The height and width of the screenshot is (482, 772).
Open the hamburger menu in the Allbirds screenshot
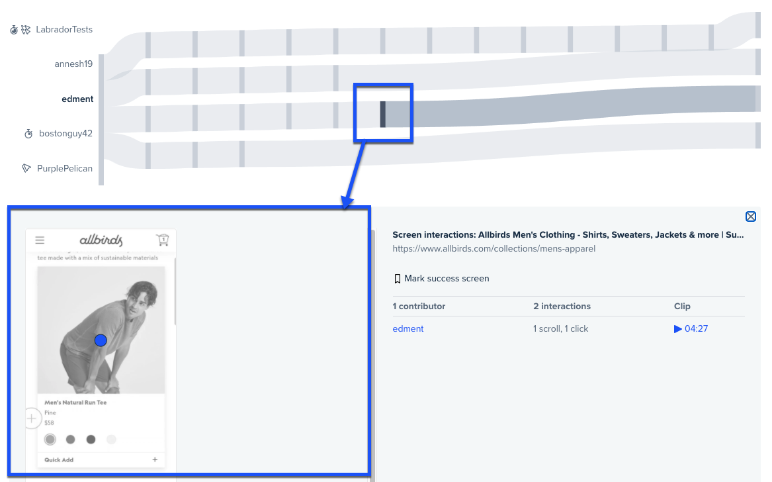(x=40, y=240)
